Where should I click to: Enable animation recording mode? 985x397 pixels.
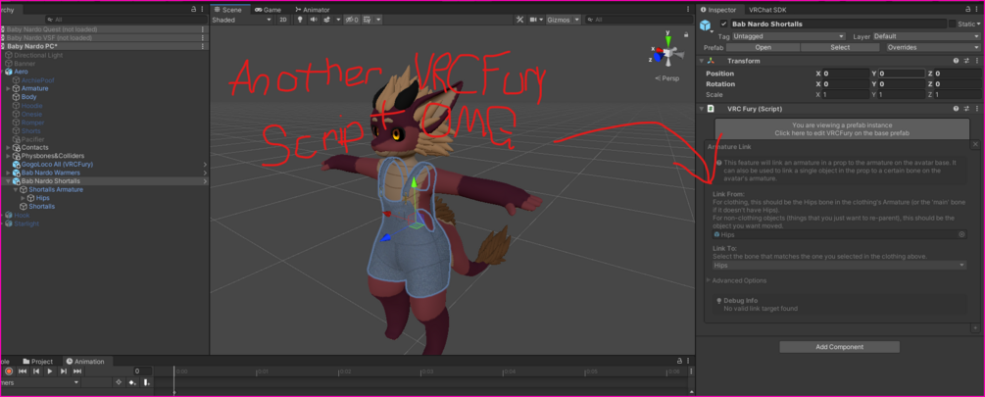9,372
